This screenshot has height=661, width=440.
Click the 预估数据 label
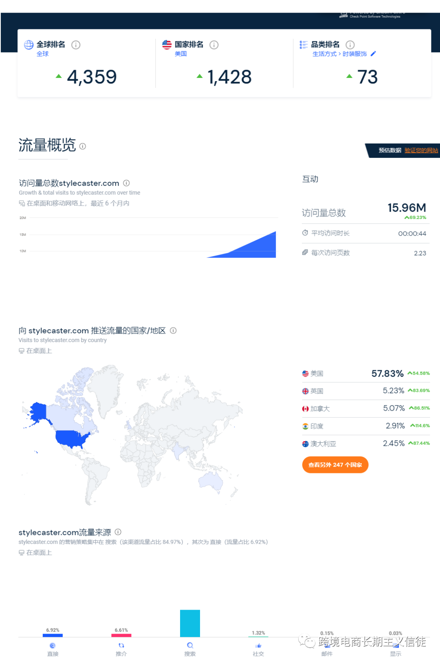tap(390, 150)
